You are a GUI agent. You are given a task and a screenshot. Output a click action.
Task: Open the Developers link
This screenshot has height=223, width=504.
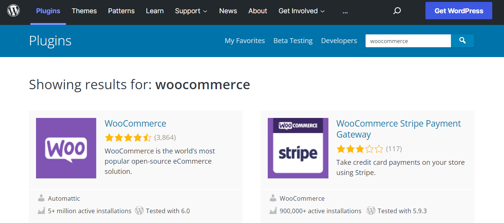(339, 41)
